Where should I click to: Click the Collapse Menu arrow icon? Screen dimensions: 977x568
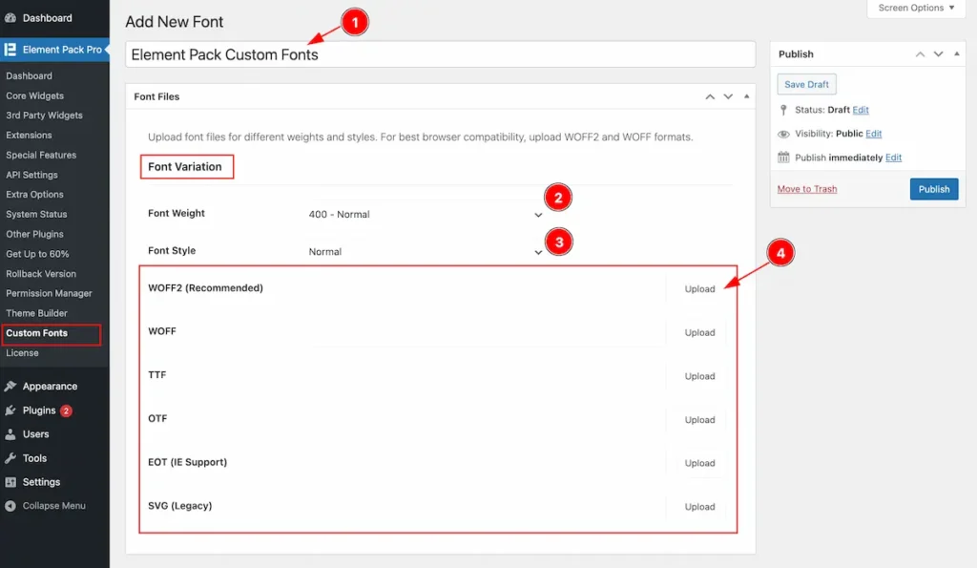(x=10, y=506)
